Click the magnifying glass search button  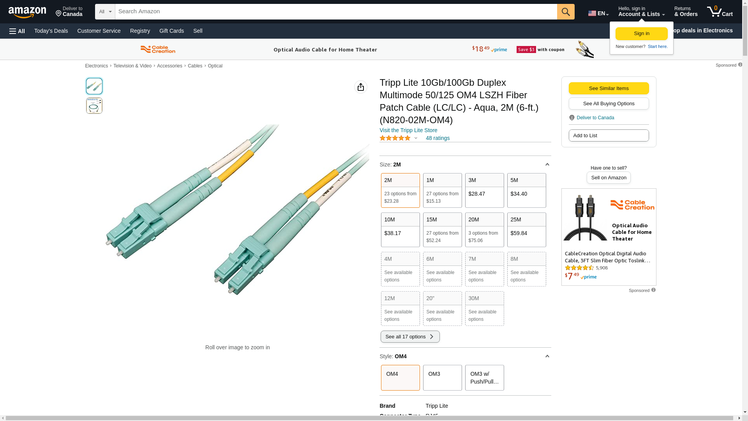(566, 12)
